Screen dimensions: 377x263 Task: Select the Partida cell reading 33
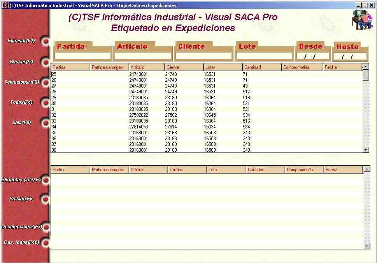coord(54,121)
